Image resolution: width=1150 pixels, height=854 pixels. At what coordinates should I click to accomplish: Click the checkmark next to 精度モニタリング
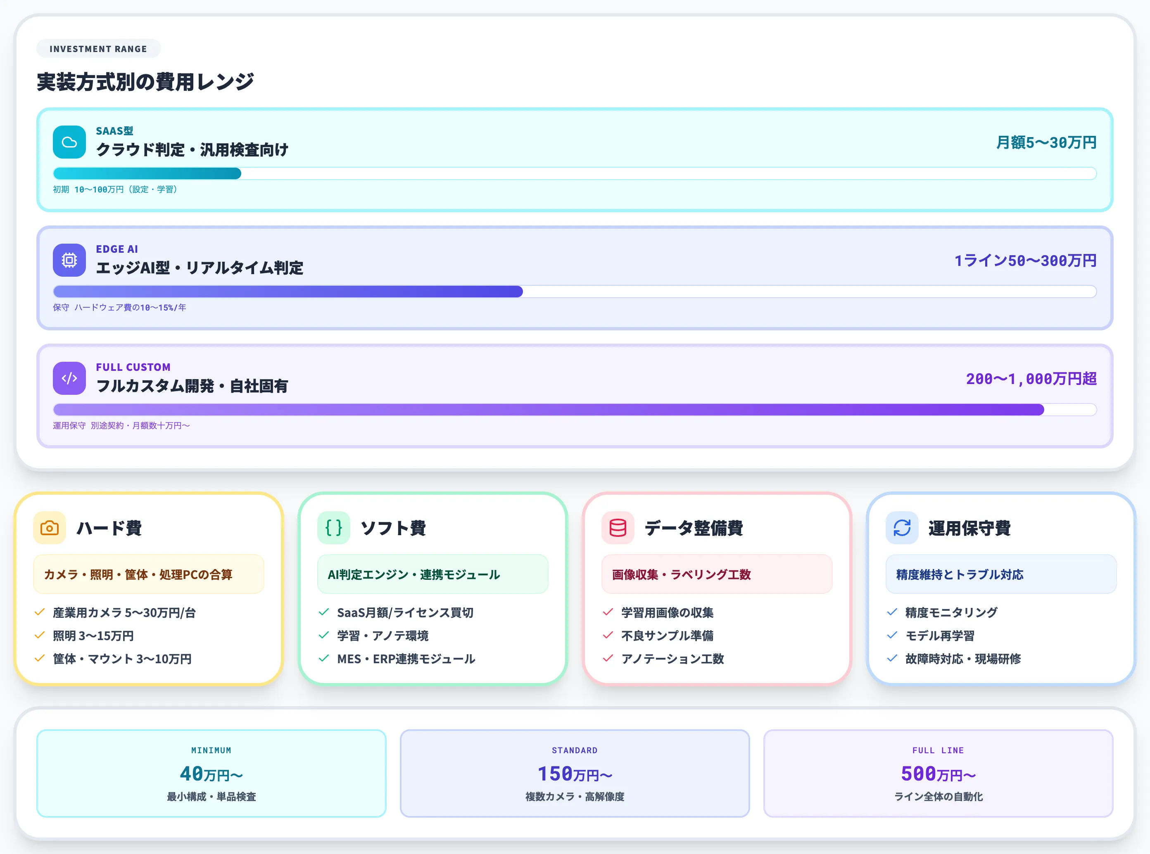pyautogui.click(x=891, y=612)
